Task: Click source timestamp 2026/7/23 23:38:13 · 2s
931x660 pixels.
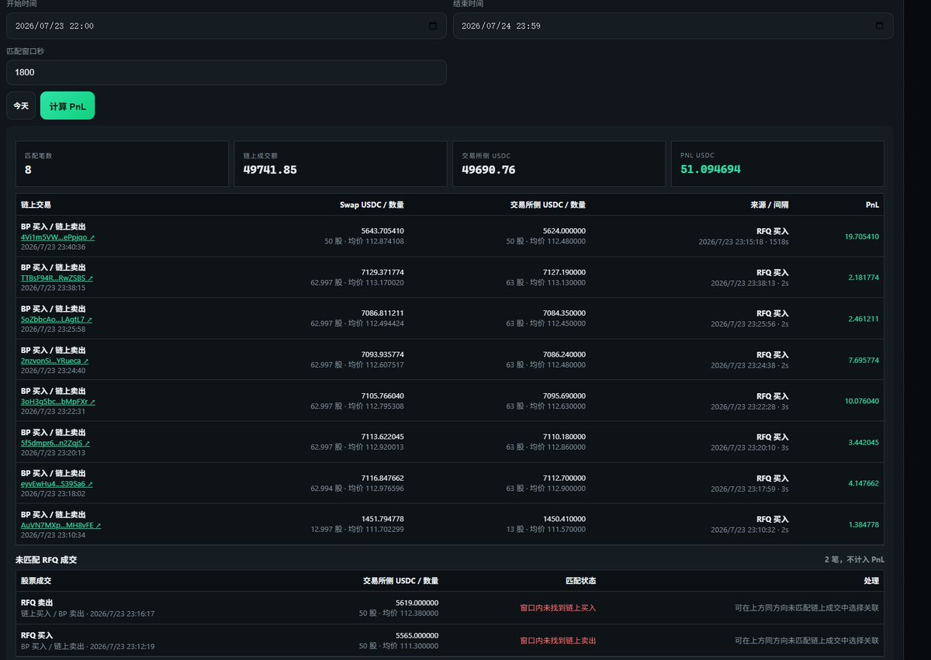Action: [x=749, y=283]
